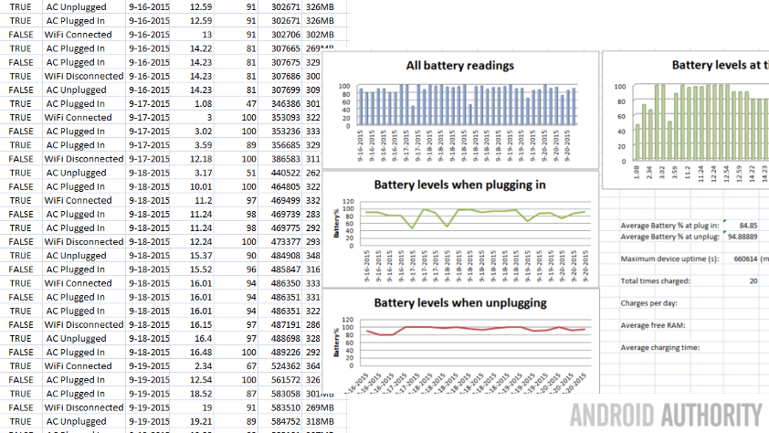Select cell "Average Battery % at plug in:"
This screenshot has height=433, width=769.
point(670,226)
